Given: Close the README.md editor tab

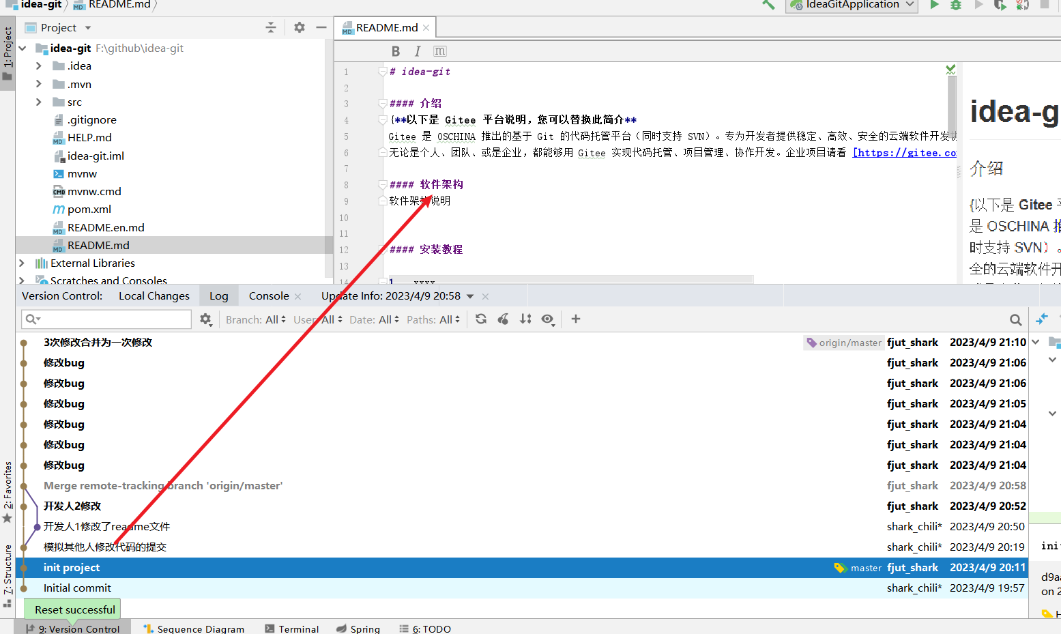Looking at the screenshot, I should coord(426,28).
